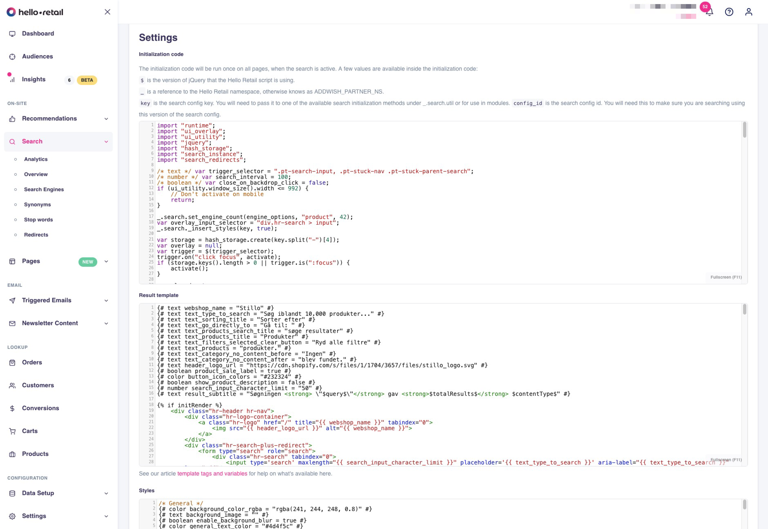Expand the sidebar Settings chevron
768x529 pixels.
(x=106, y=516)
